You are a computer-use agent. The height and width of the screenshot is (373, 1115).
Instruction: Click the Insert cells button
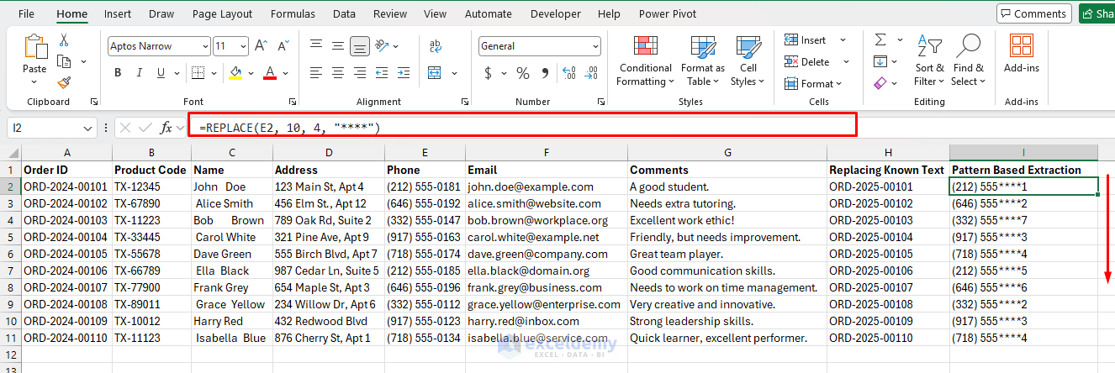pos(814,39)
